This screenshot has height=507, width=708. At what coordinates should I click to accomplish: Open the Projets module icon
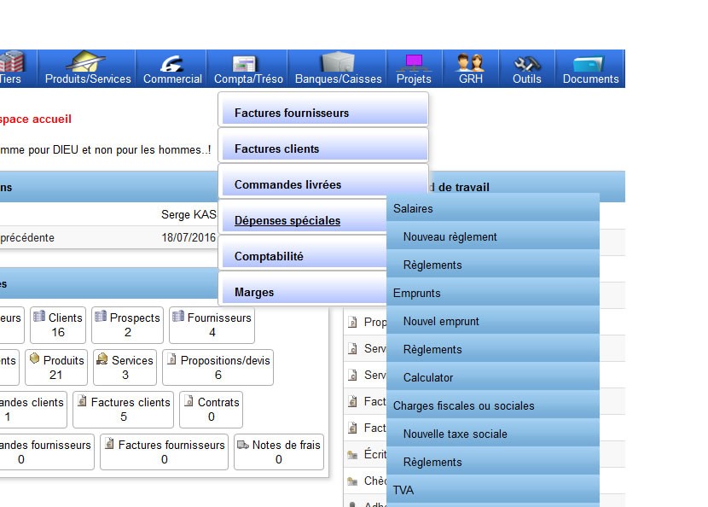pos(414,63)
